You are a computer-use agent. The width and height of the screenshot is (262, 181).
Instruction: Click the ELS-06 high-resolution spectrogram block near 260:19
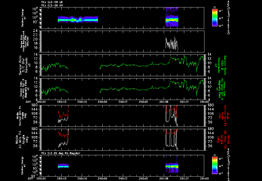pos(172,17)
